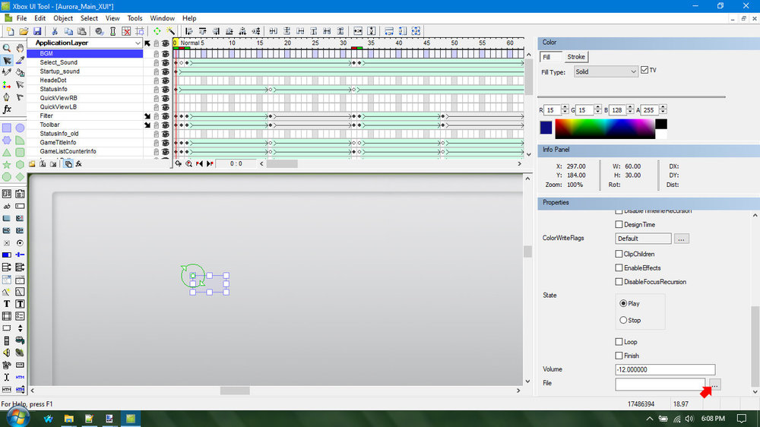Screen dimensions: 760x427
Task: Select the Zoom magnifier tool
Action: [x=7, y=48]
